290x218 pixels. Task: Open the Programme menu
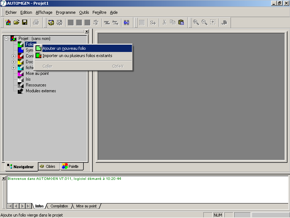coord(66,12)
